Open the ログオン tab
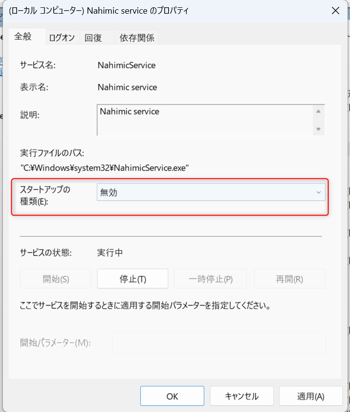 62,38
